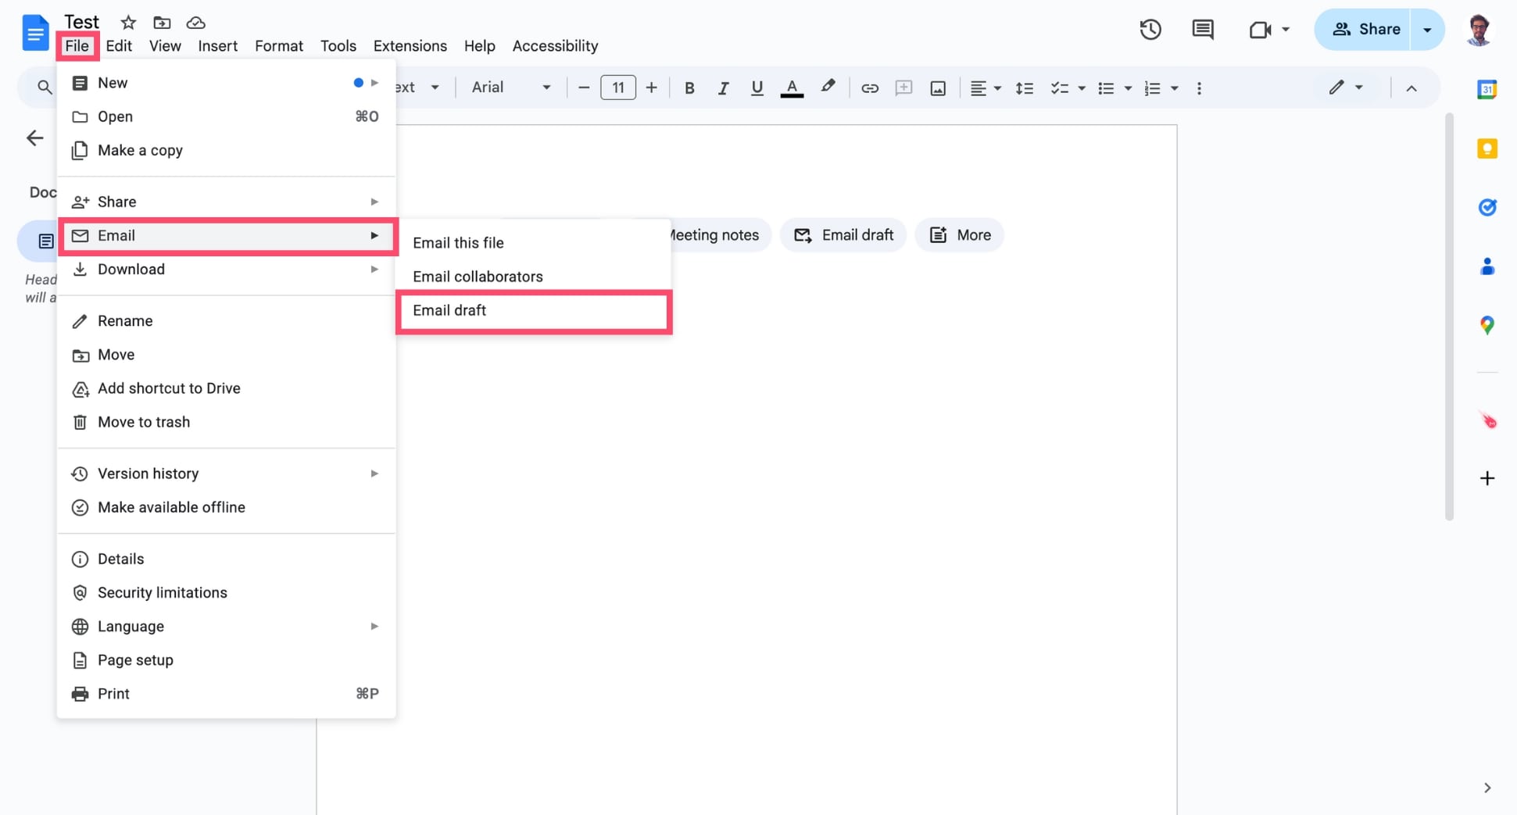Image resolution: width=1517 pixels, height=815 pixels.
Task: Open Google Keep in the side panel
Action: (x=1487, y=148)
